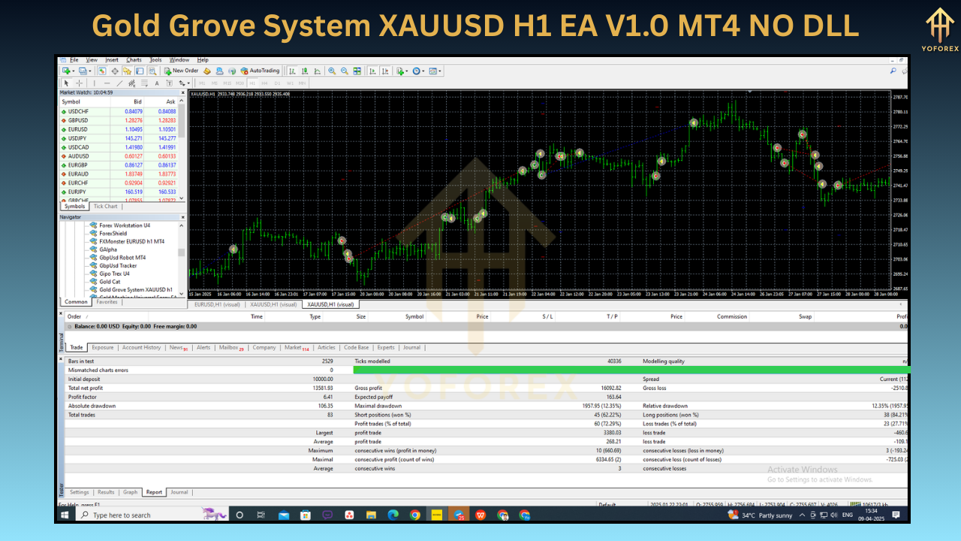Expand the new chart dropdown arrow
The image size is (961, 541).
pos(73,71)
